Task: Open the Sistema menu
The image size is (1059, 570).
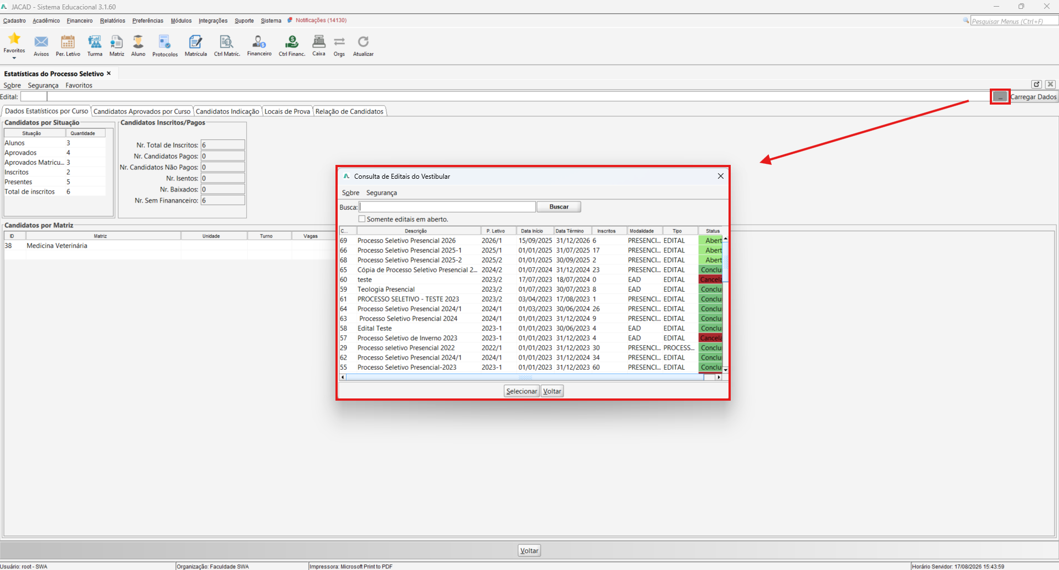Action: (x=271, y=20)
